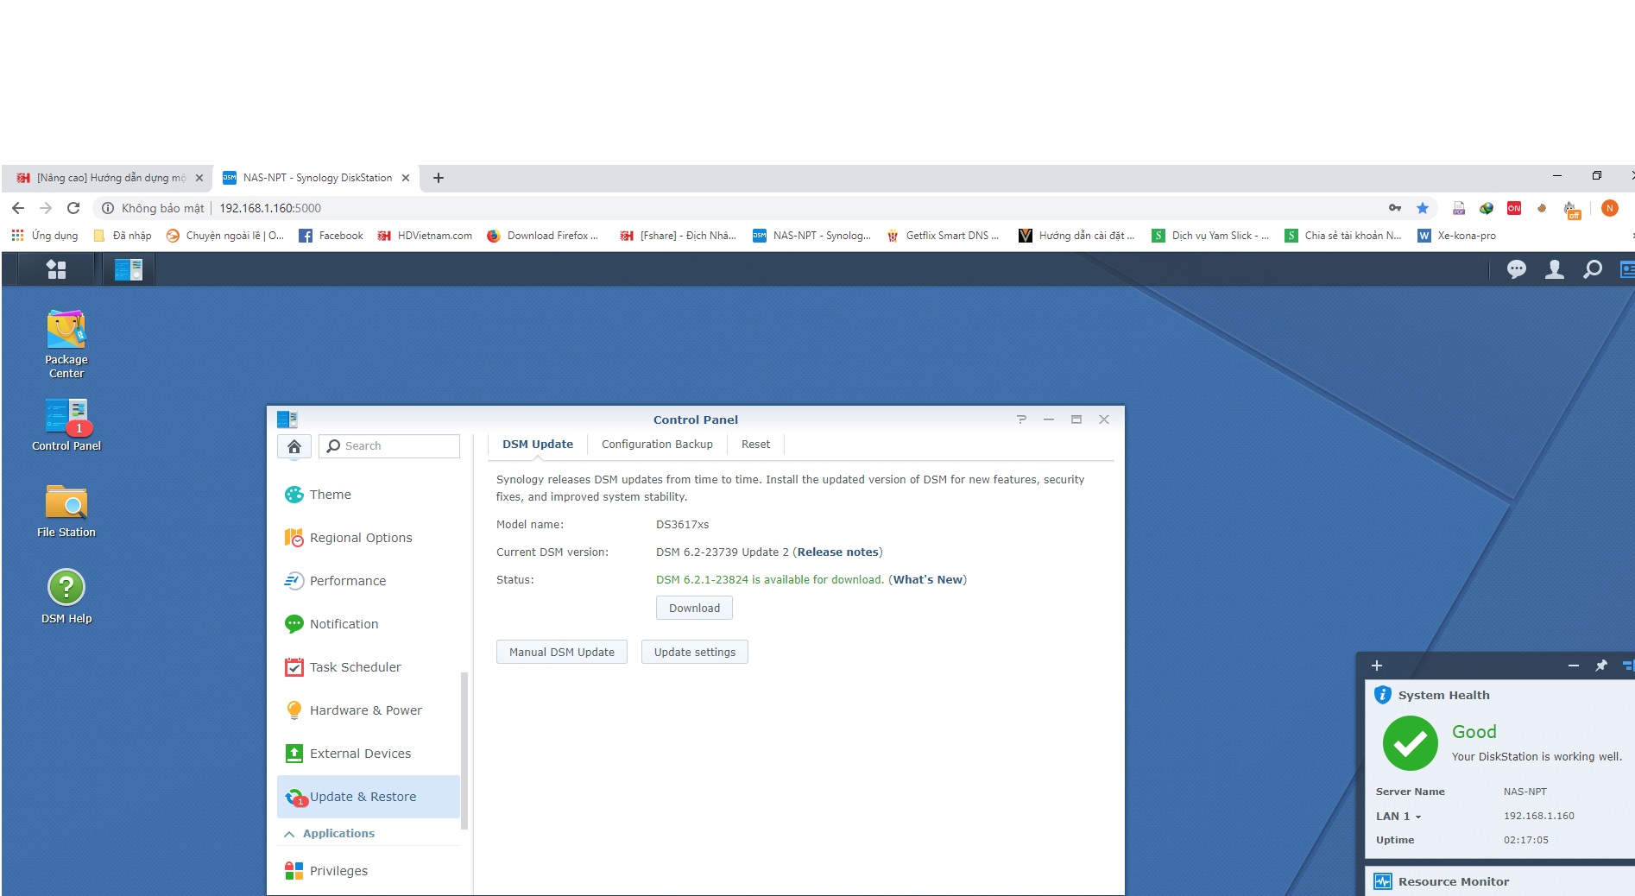
Task: Click the Control Panel sidebar scrollbar
Action: pyautogui.click(x=464, y=750)
